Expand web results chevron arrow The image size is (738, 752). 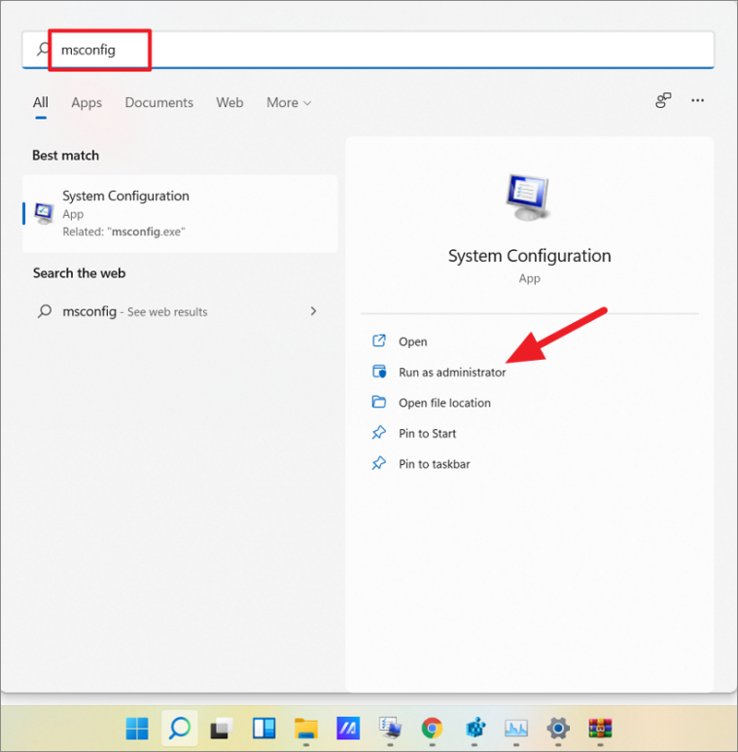313,311
